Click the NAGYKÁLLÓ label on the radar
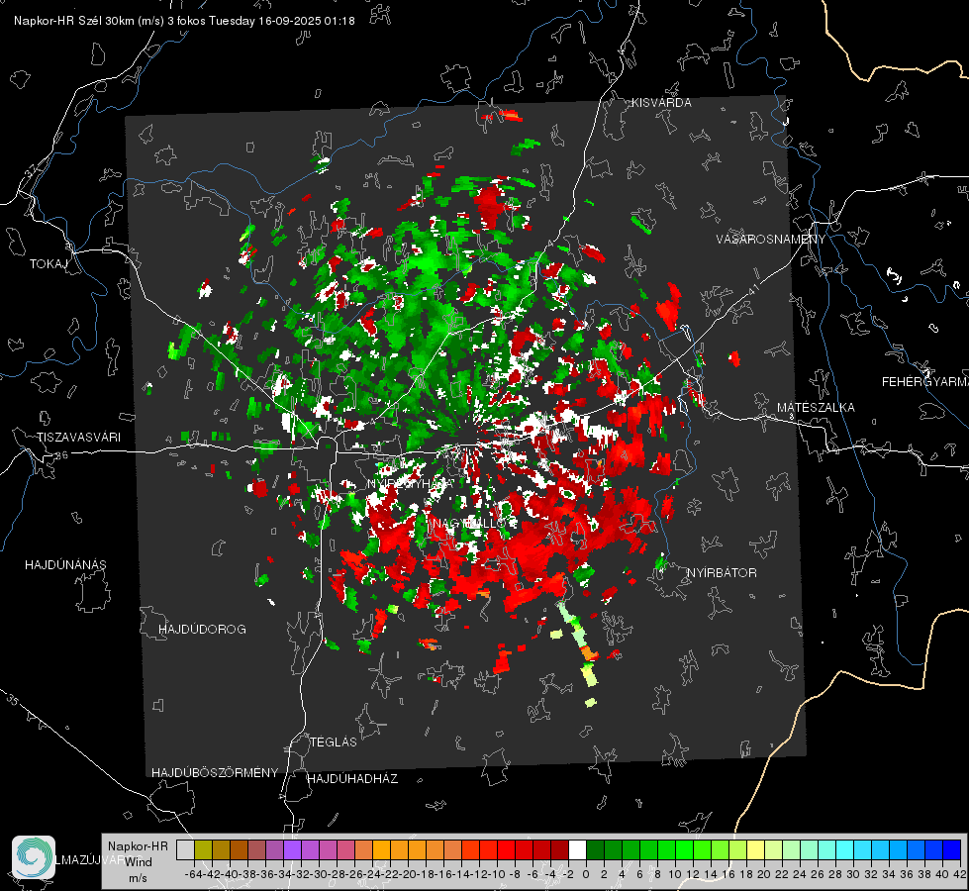 click(x=470, y=523)
